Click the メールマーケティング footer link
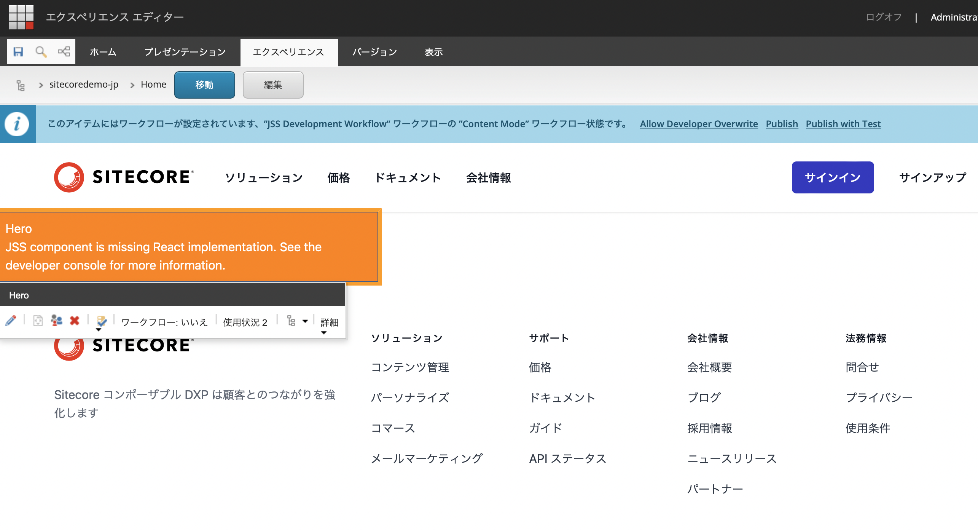Image resolution: width=978 pixels, height=530 pixels. pos(427,458)
